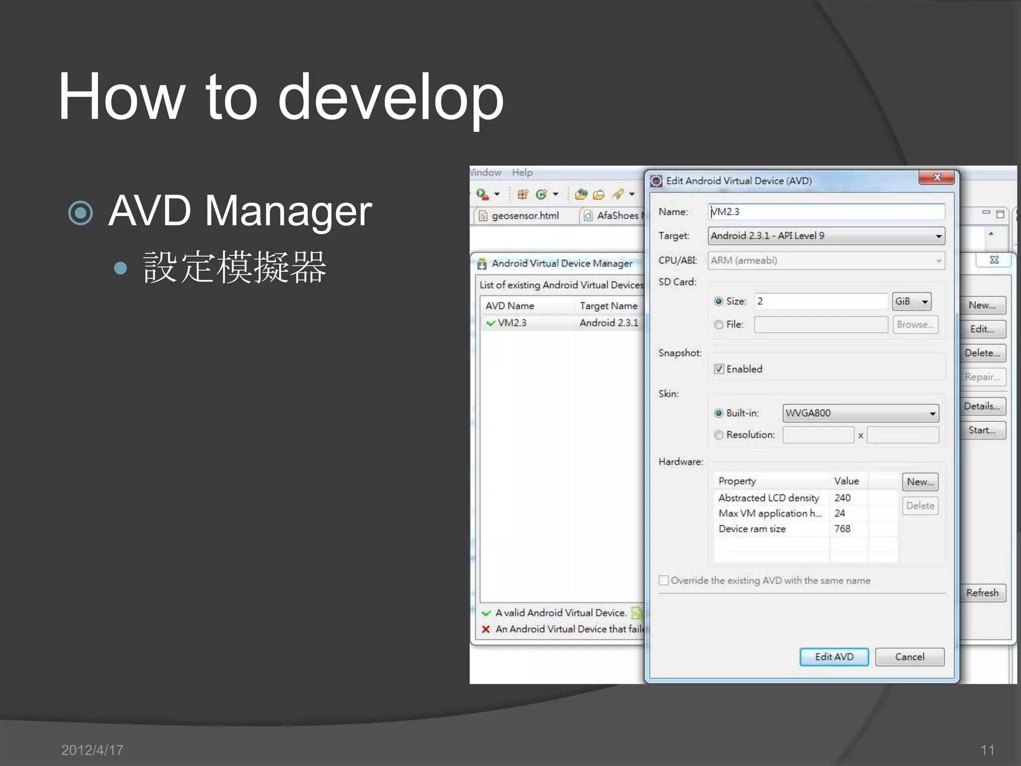Open the GiB size unit dropdown
This screenshot has width=1021, height=766.
pos(911,301)
